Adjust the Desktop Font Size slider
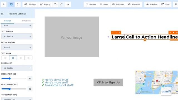The image size is (178, 100). 14,89
